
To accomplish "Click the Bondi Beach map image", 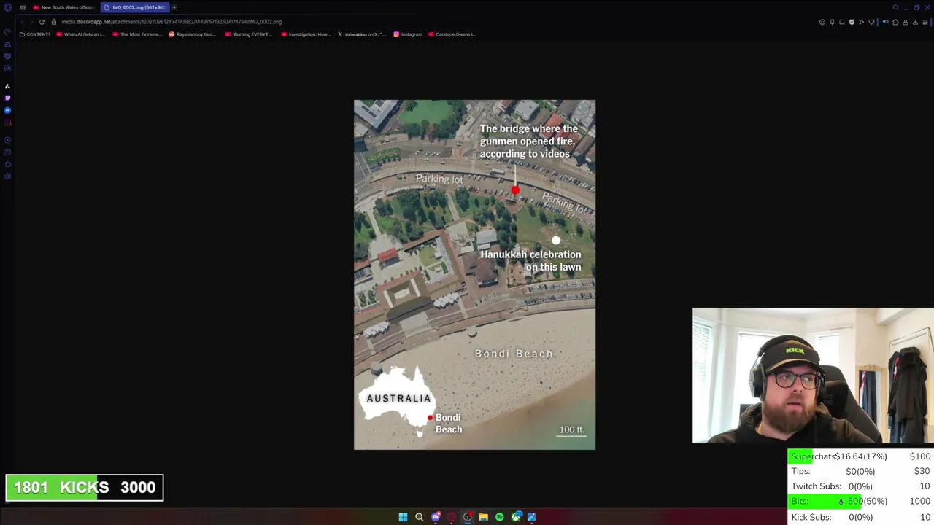I will [474, 275].
